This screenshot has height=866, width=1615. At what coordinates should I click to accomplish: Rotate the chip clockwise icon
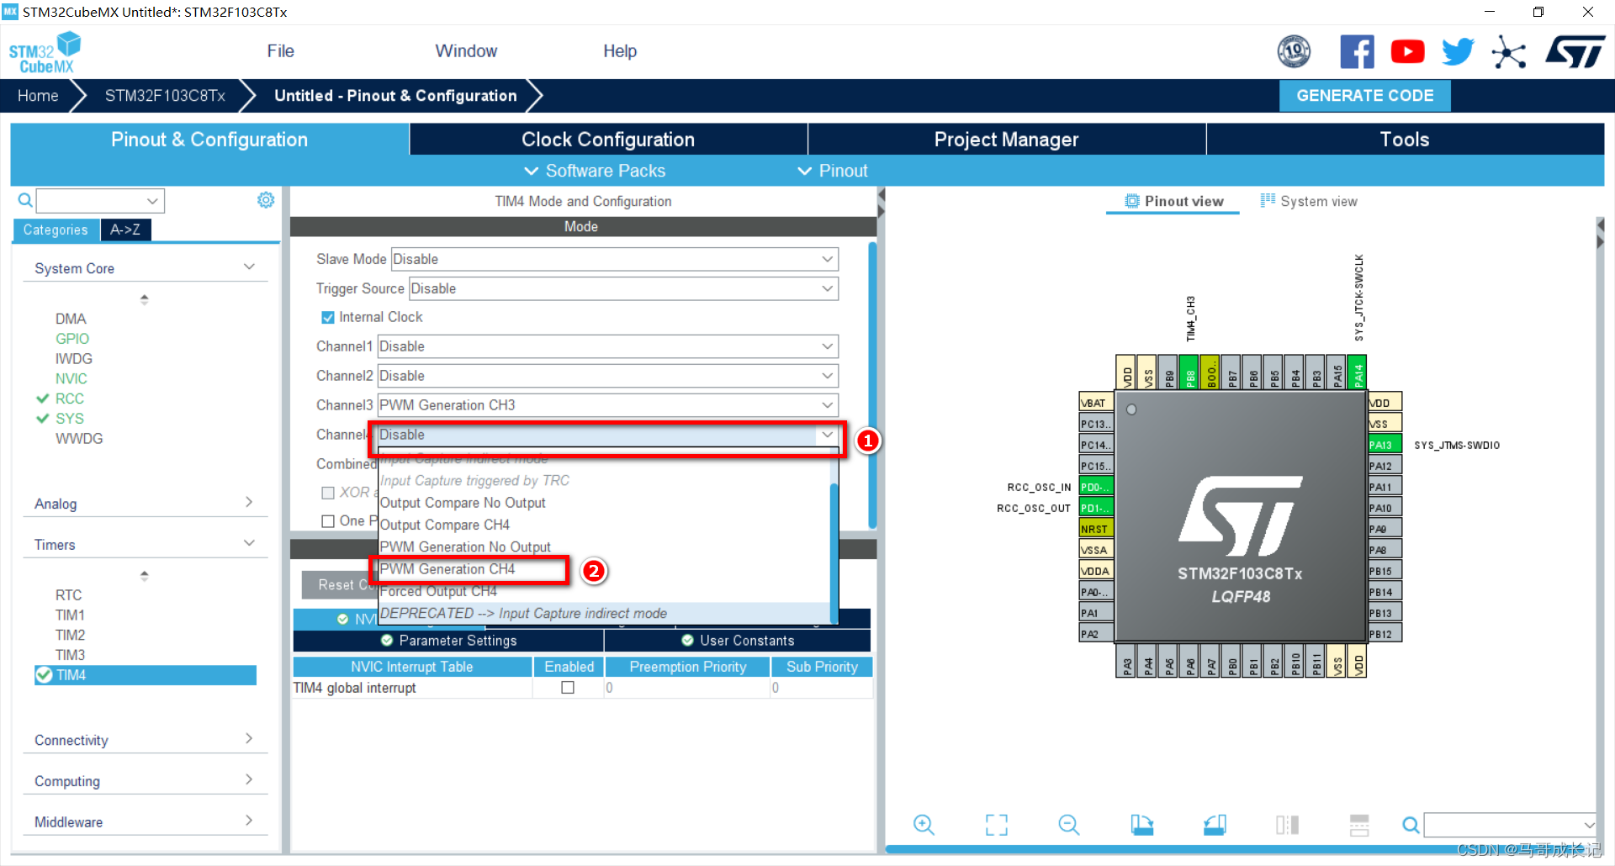click(x=1141, y=825)
